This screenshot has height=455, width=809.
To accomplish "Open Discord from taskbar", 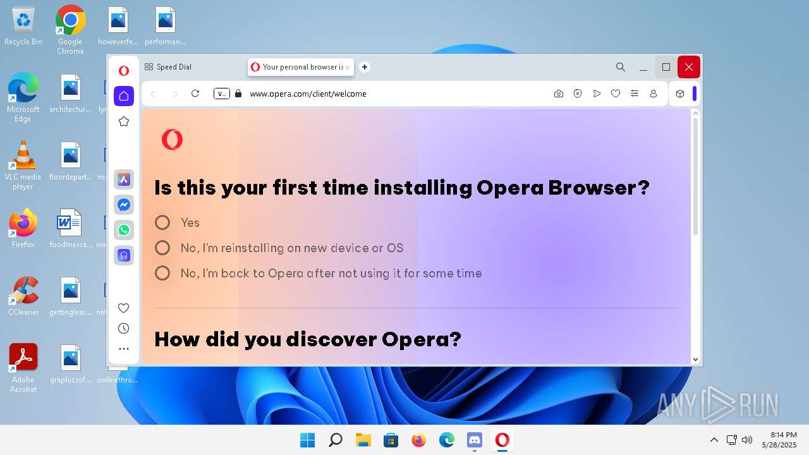I will click(x=474, y=440).
